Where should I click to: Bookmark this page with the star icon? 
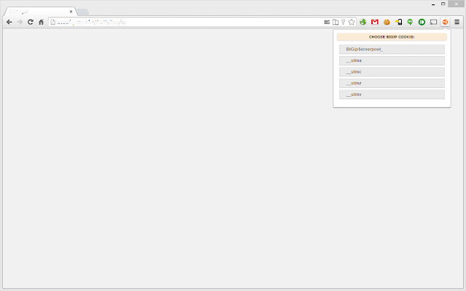click(x=352, y=22)
